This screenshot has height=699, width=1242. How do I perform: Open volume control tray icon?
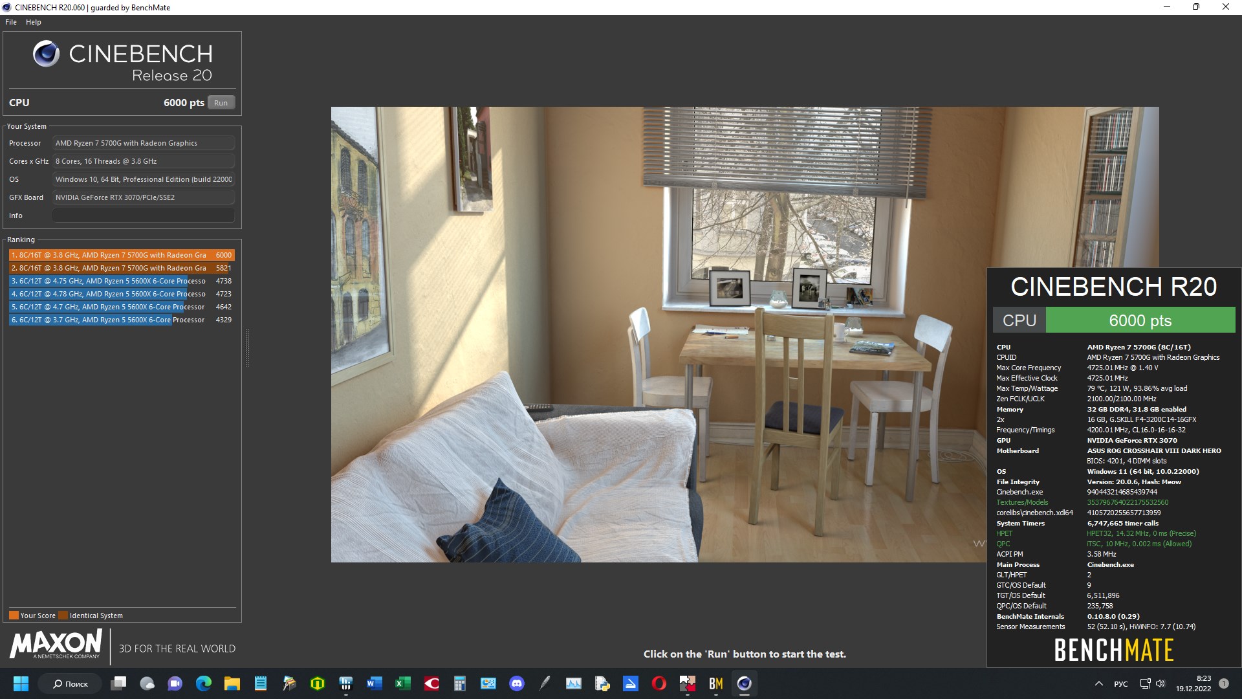click(x=1160, y=683)
